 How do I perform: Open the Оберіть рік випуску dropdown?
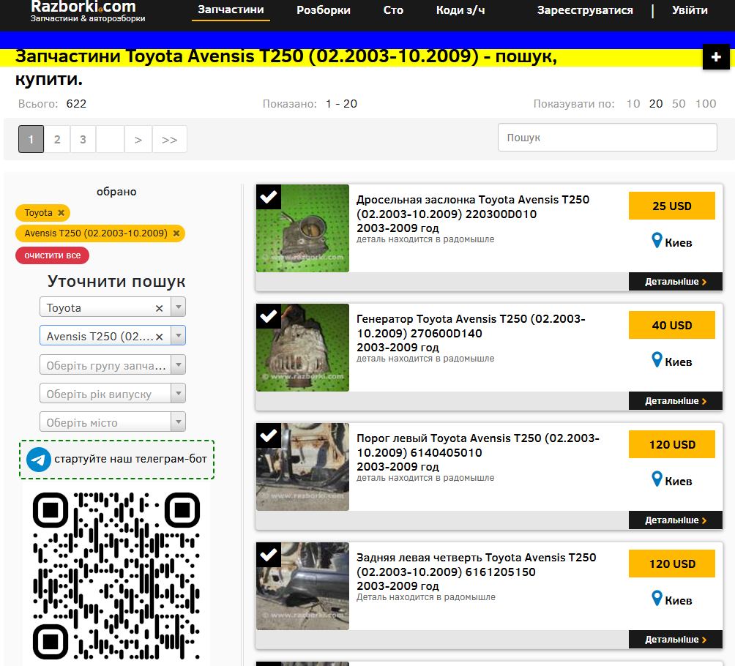click(x=113, y=394)
